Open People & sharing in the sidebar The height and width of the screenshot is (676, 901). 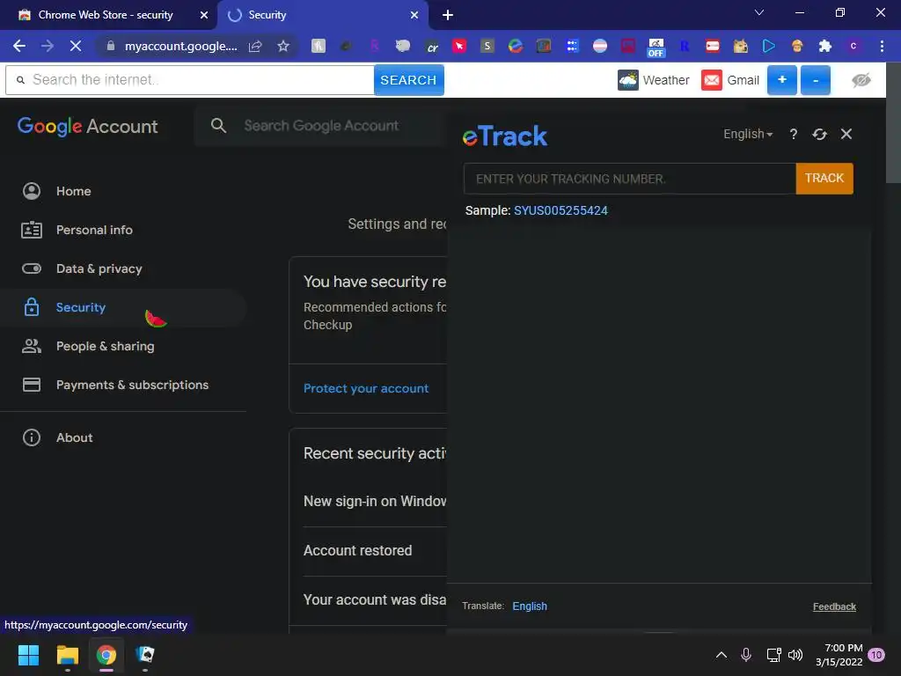click(x=123, y=346)
